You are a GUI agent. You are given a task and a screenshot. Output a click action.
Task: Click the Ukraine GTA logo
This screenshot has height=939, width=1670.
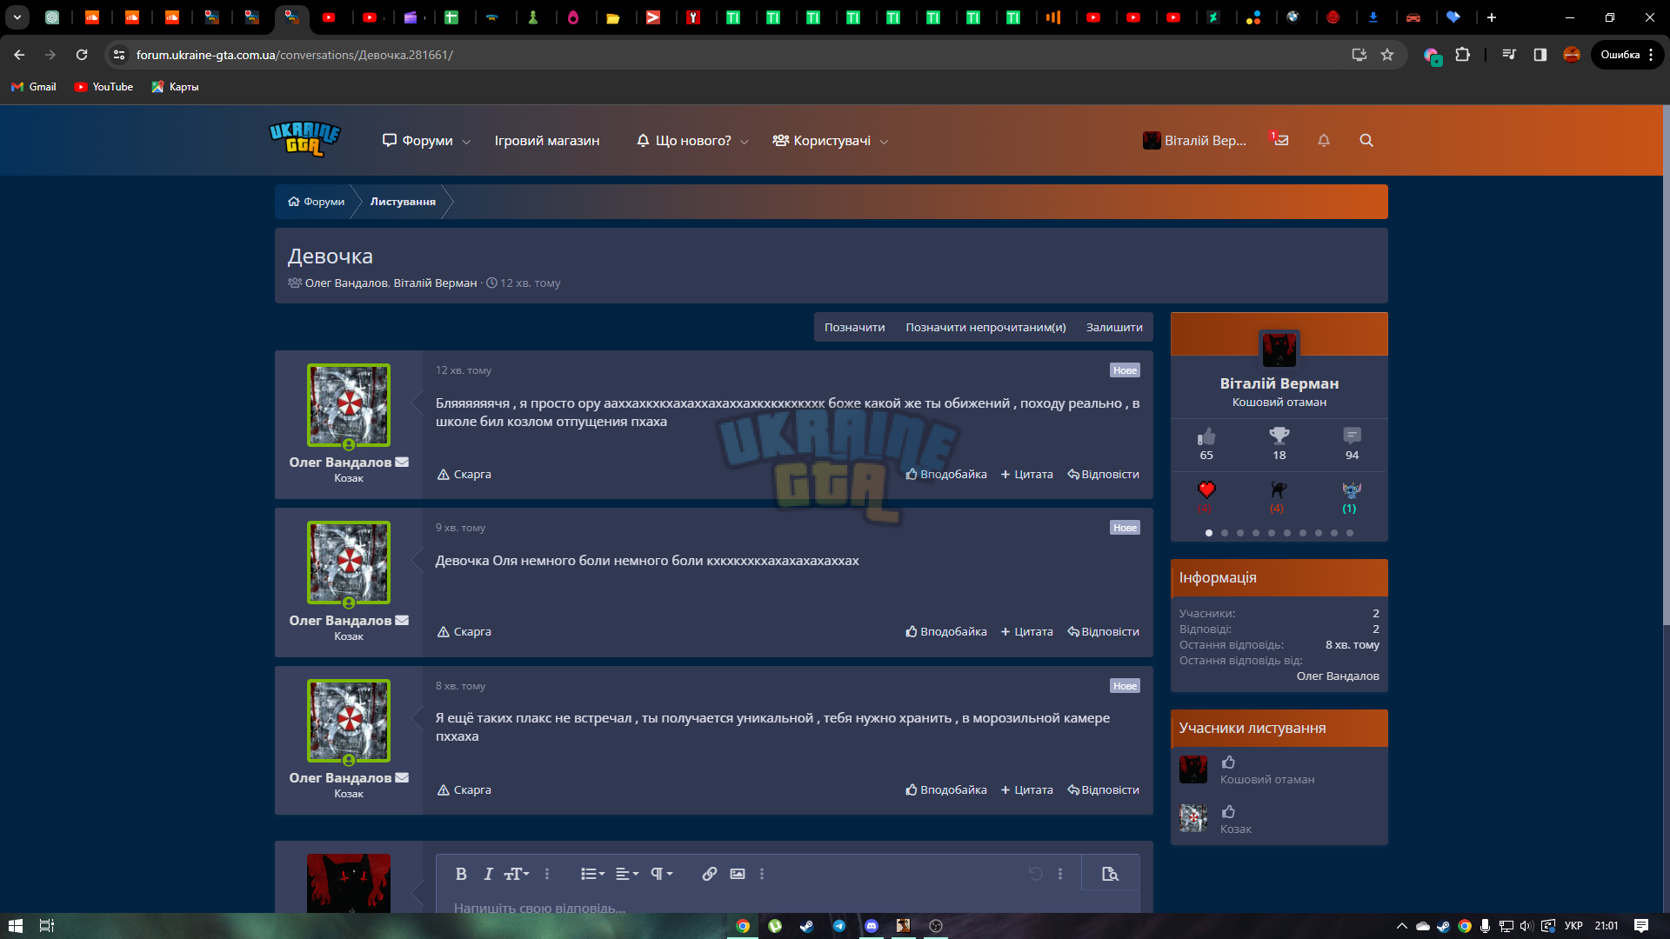tap(304, 139)
